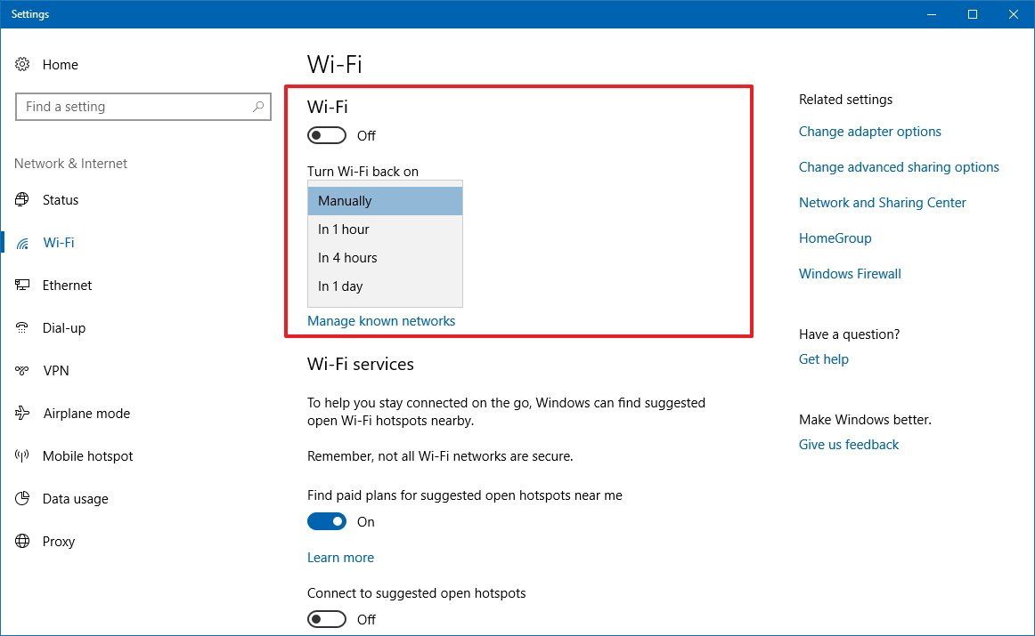The height and width of the screenshot is (636, 1035).
Task: Open Mobile hotspot using its icon
Action: coord(21,455)
